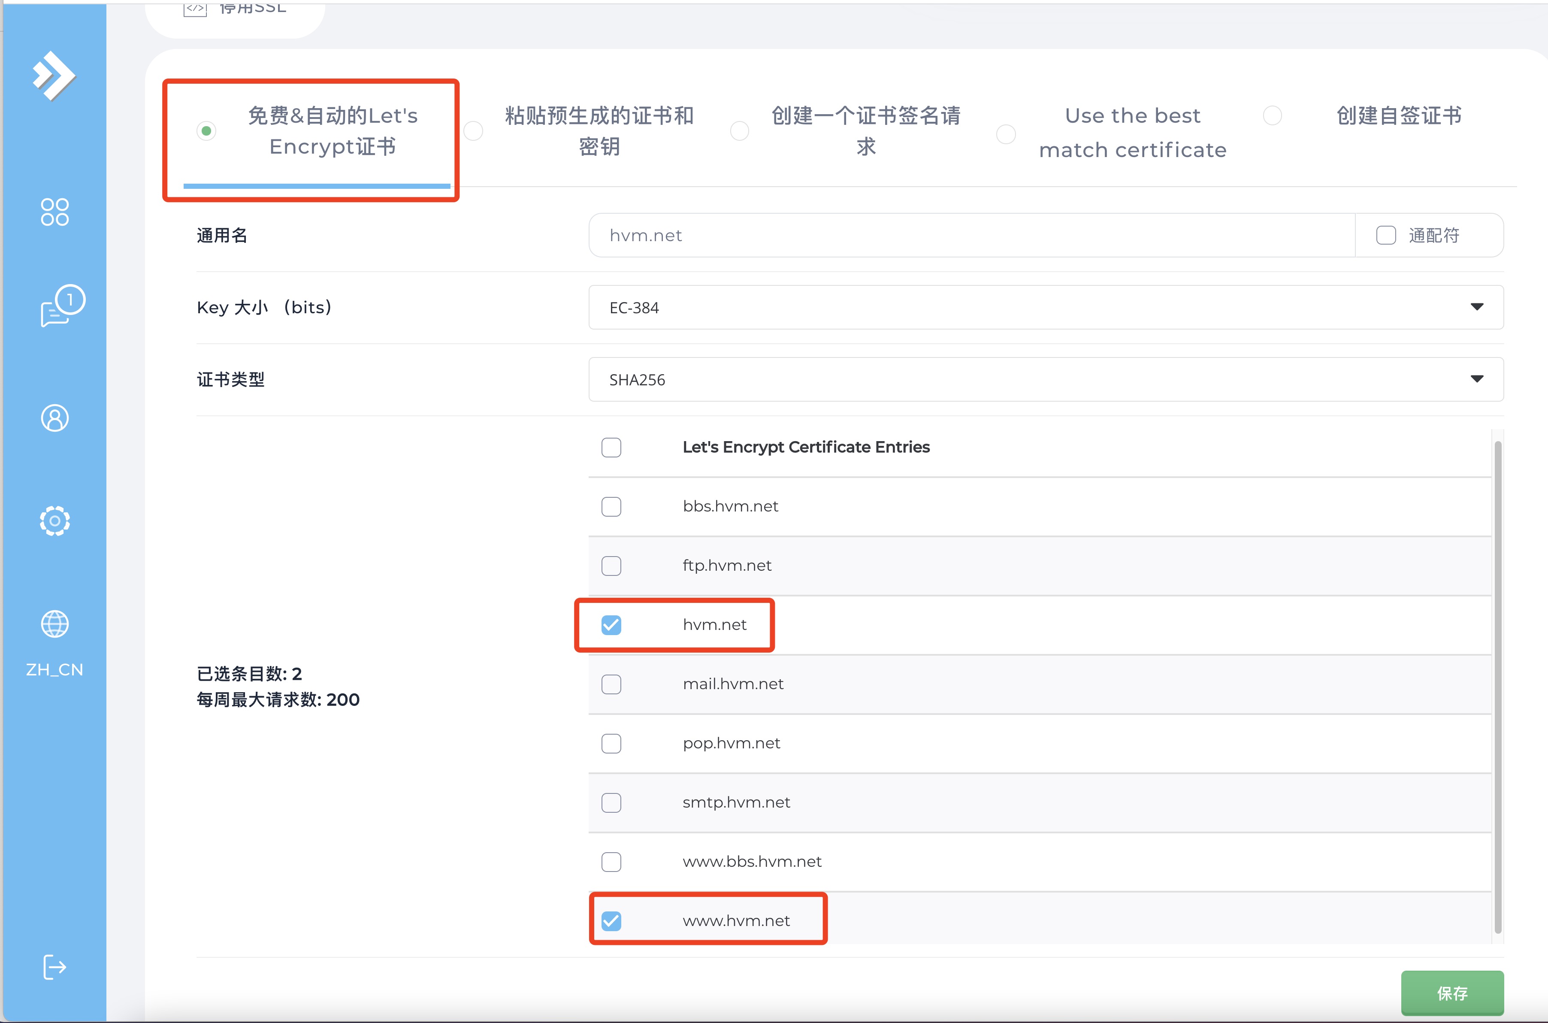The height and width of the screenshot is (1023, 1548).
Task: Toggle select-all Let's Encrypt Certificate Entries checkbox
Action: 611,448
